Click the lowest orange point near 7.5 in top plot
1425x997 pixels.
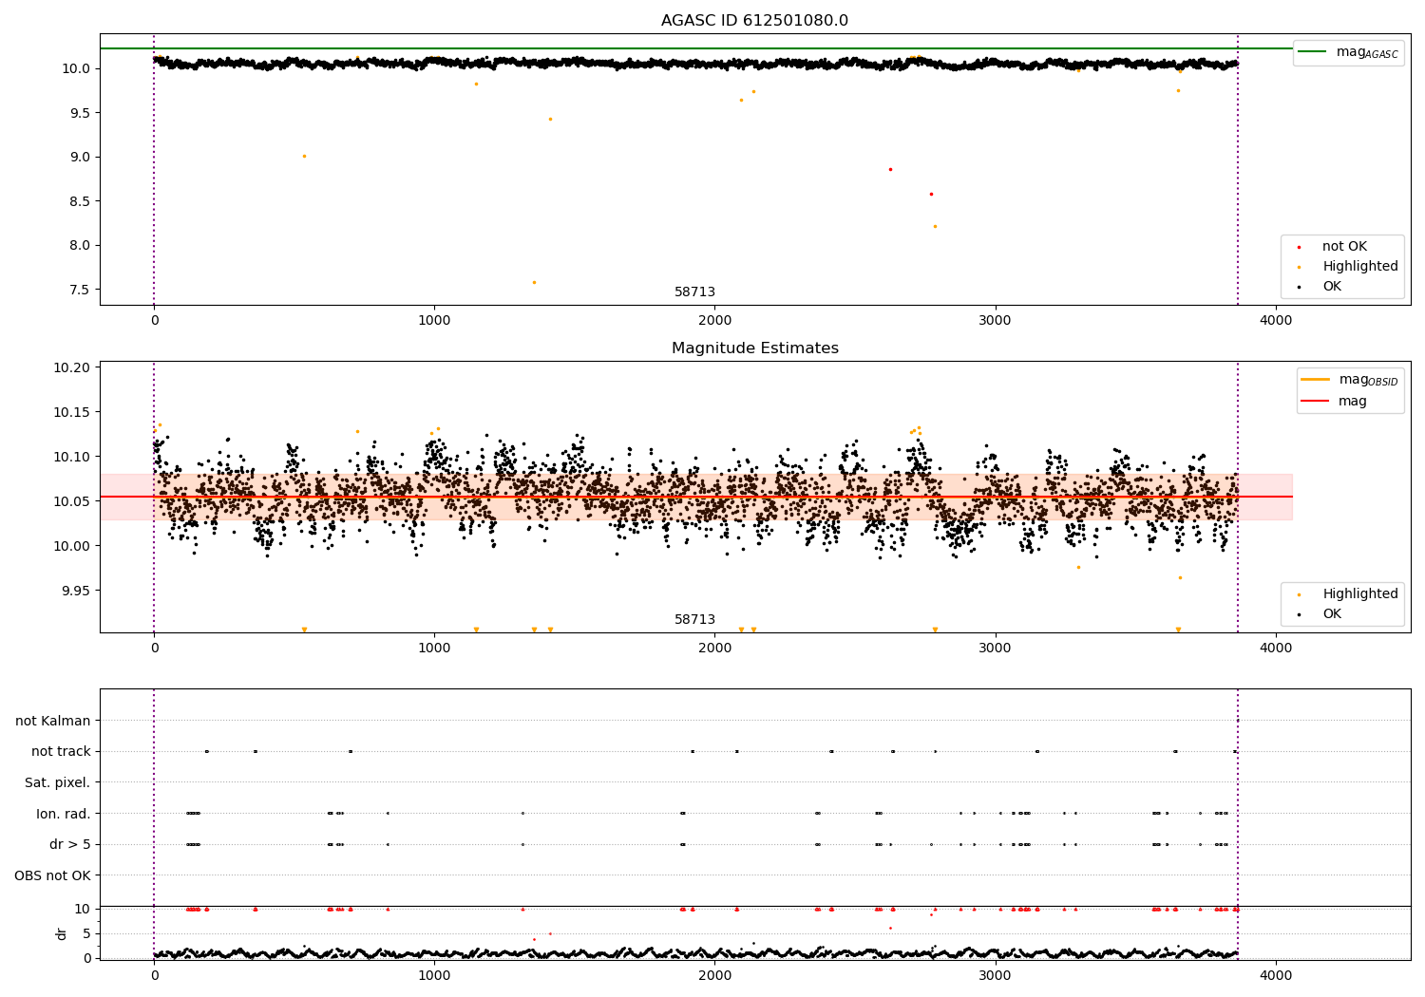(534, 282)
